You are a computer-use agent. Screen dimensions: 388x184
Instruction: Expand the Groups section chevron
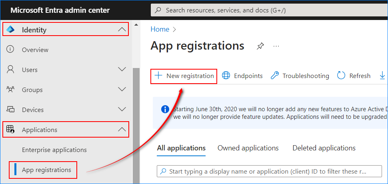122,89
